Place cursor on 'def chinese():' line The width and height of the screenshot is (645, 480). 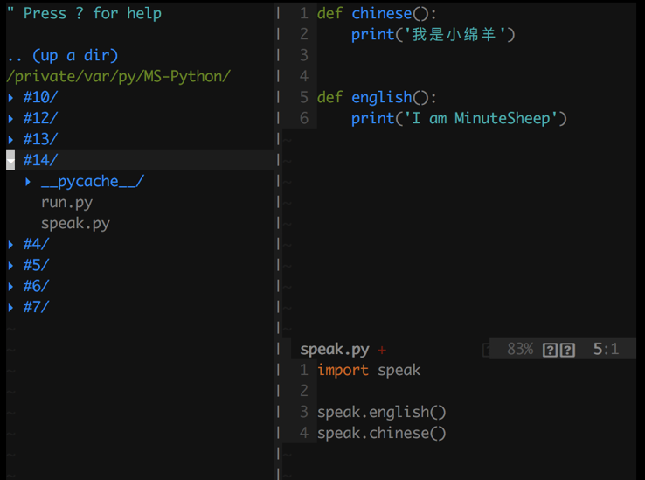pyautogui.click(x=377, y=14)
